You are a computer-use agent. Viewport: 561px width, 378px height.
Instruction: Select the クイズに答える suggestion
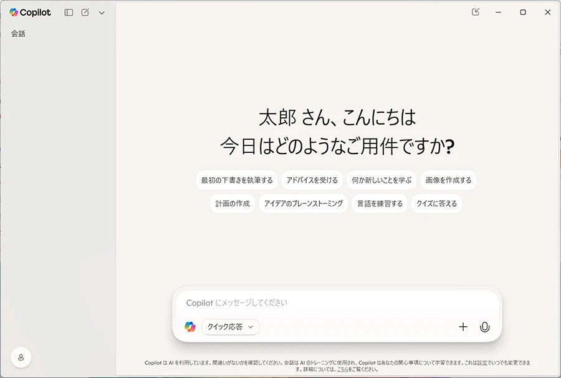click(x=436, y=204)
